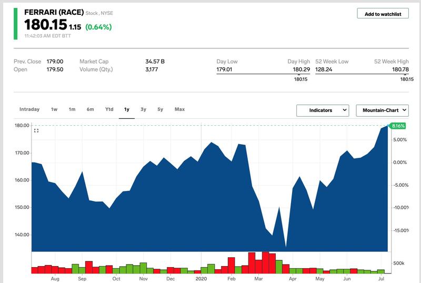Click the 500k volume axis label
The width and height of the screenshot is (421, 283).
[399, 264]
